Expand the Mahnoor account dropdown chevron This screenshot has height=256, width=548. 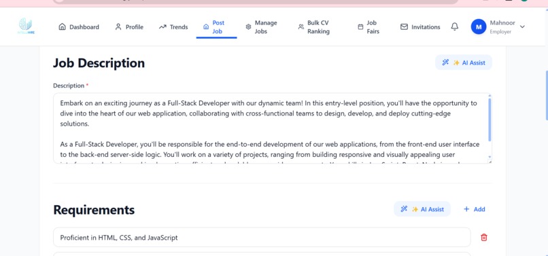click(x=522, y=26)
